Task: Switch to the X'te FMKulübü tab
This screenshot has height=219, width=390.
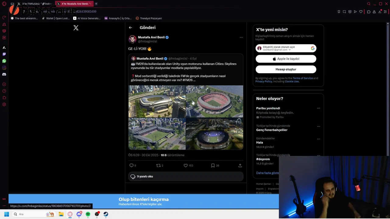Action: pyautogui.click(x=34, y=4)
